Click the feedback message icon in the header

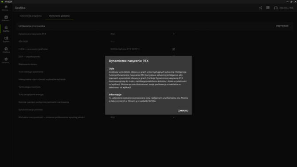coord(268,8)
